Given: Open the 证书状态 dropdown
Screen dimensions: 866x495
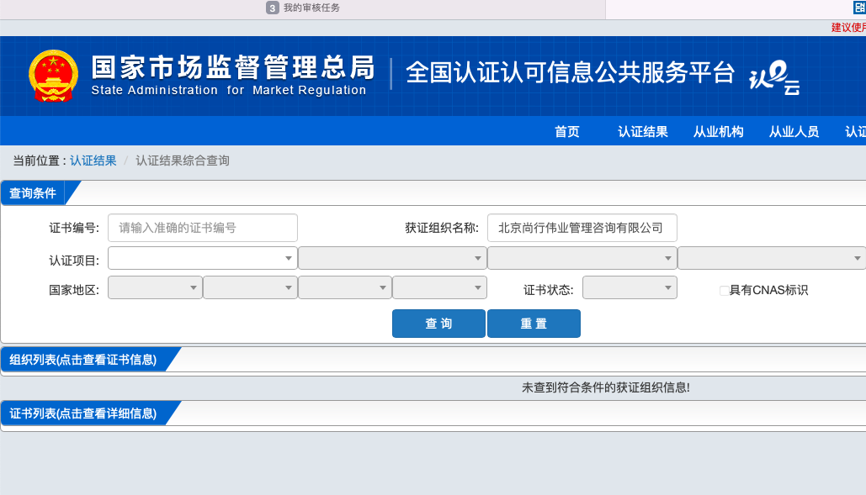Looking at the screenshot, I should pos(630,287).
